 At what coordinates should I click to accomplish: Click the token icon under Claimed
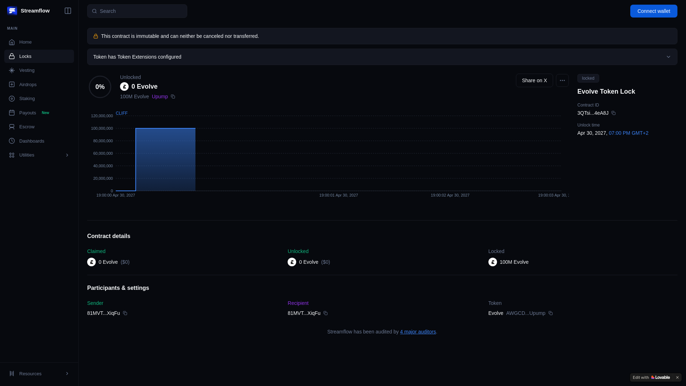[x=91, y=262]
